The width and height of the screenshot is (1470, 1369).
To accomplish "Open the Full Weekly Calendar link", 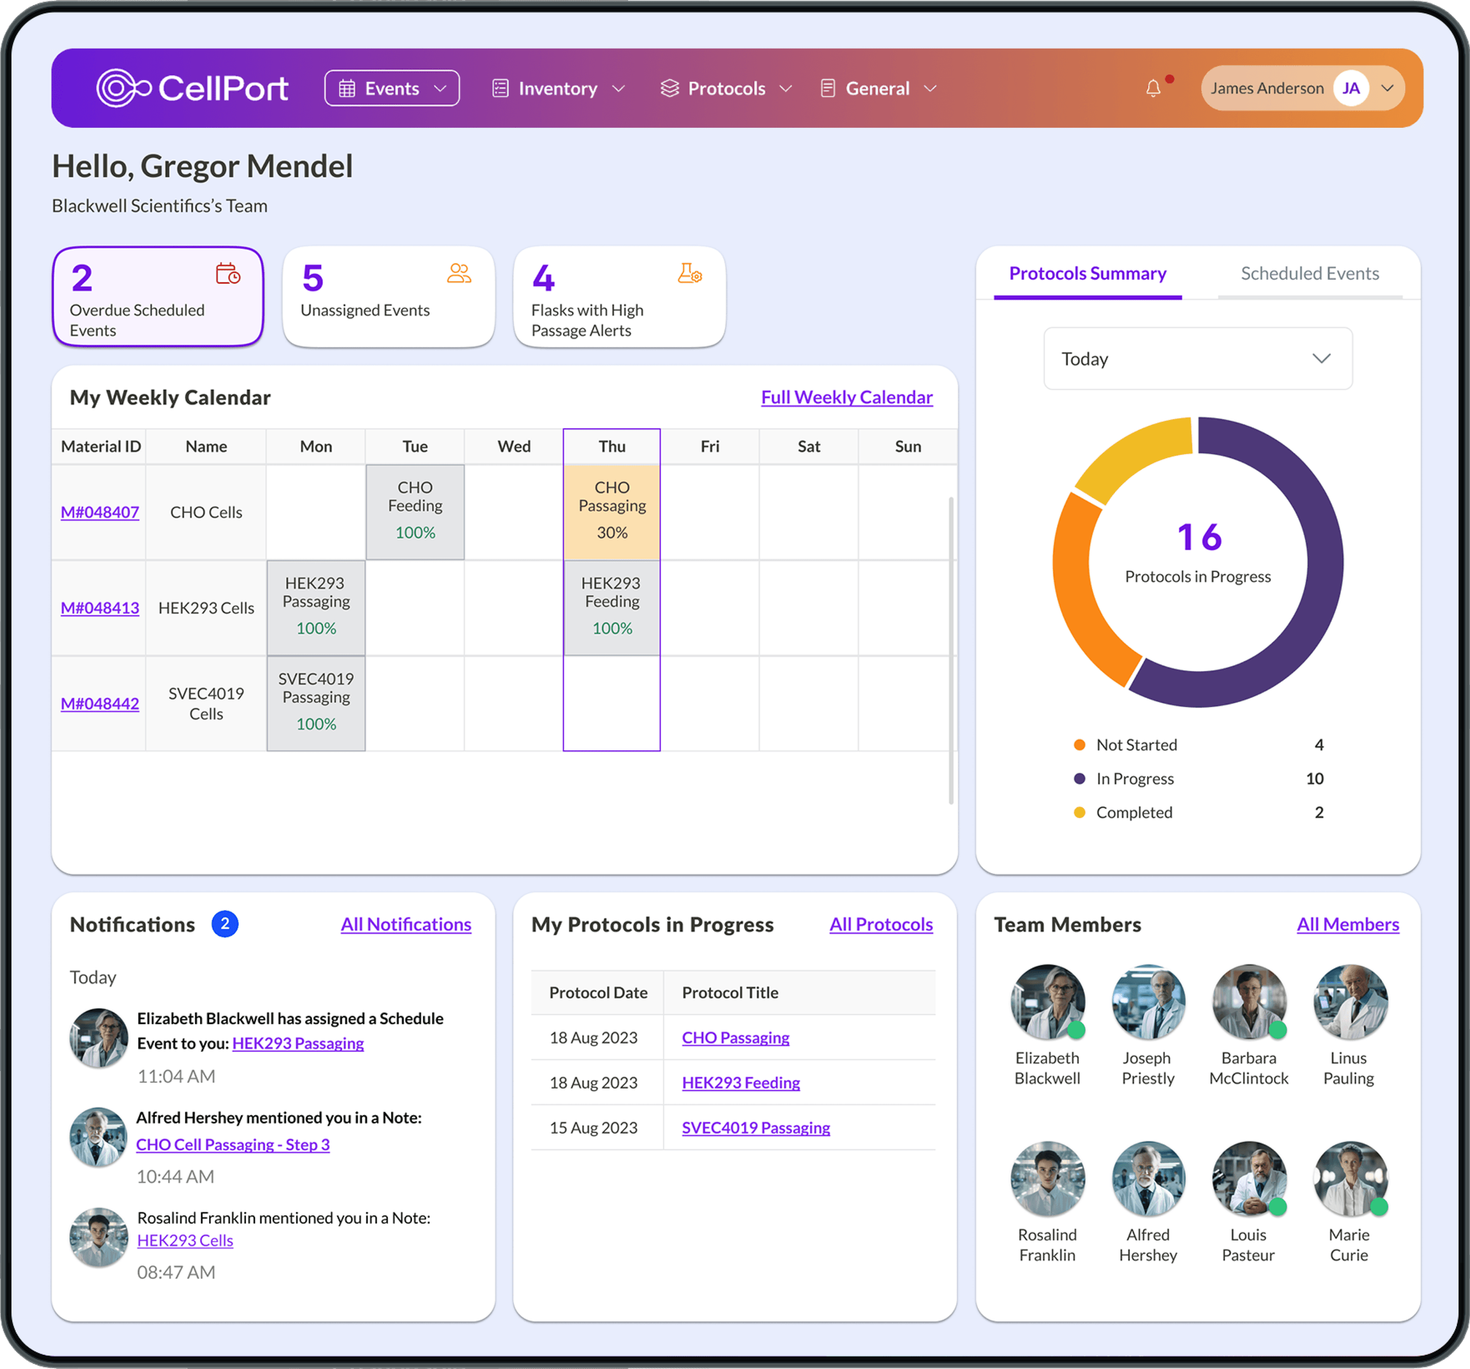I will point(846,397).
